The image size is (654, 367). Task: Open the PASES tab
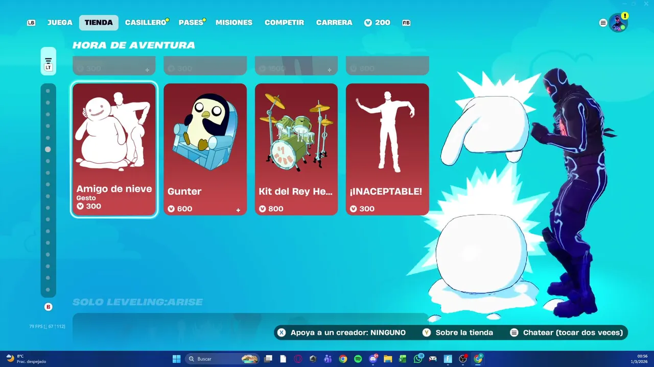191,22
